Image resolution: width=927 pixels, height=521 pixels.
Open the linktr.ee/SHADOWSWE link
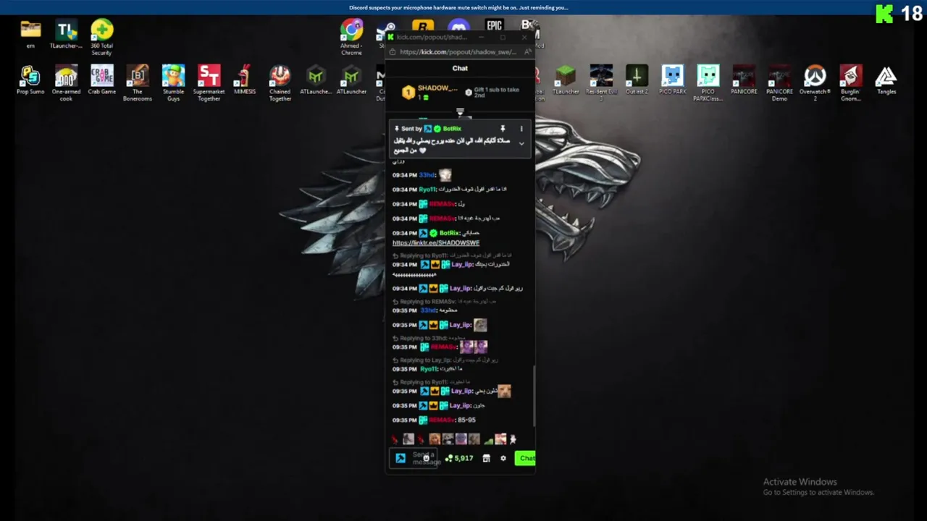[436, 243]
